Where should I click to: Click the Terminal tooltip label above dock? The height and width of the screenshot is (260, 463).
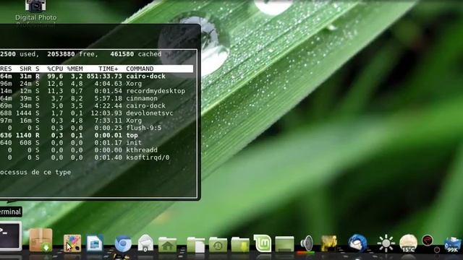coord(11,212)
